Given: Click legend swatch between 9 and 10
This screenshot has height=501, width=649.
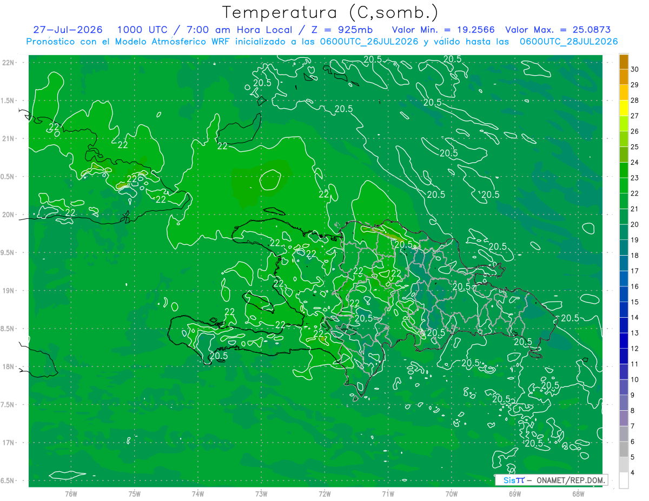Looking at the screenshot, I should (x=624, y=388).
